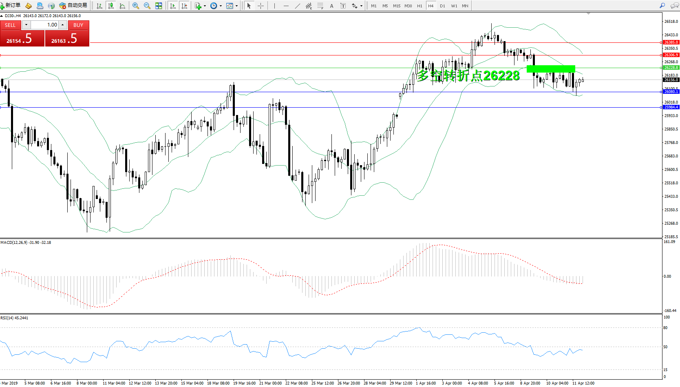Switch to the D1 timeframe
This screenshot has height=387, width=680.
442,6
